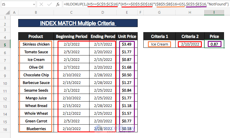Click the Ending Perod header cell

103,36
